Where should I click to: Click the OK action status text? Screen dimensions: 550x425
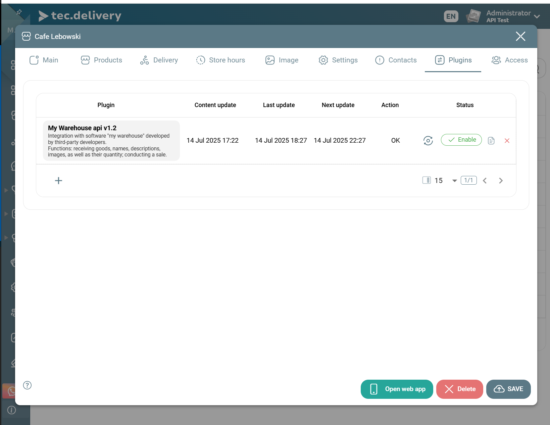[x=396, y=140]
